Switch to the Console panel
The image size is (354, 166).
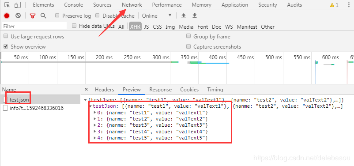coord(73,5)
